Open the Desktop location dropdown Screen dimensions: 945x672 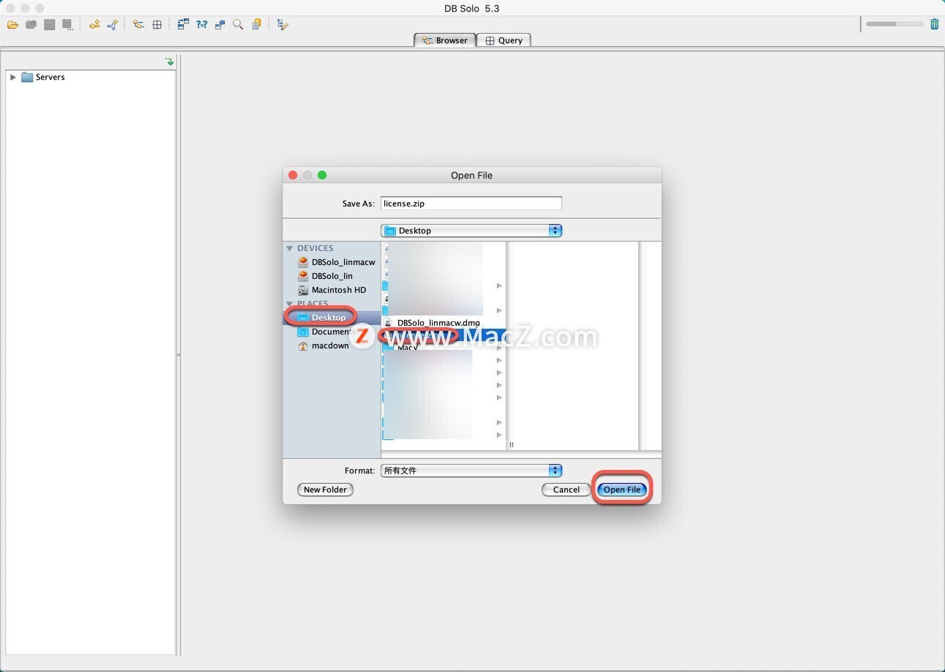[x=471, y=231]
